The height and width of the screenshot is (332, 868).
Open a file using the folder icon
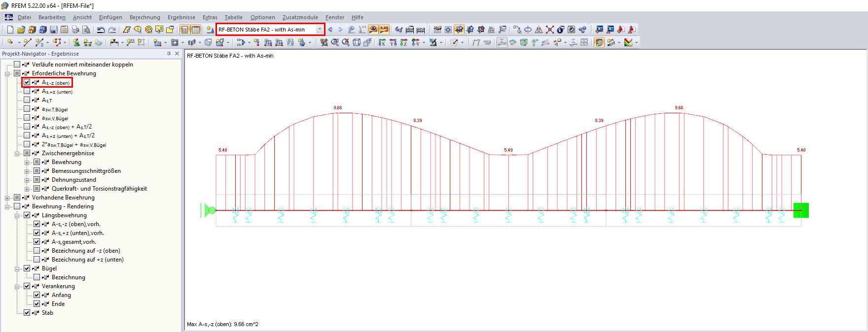click(x=21, y=30)
